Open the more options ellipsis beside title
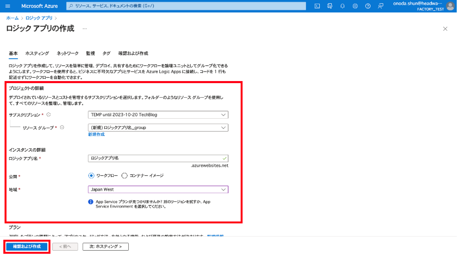457x256 pixels. [x=85, y=29]
